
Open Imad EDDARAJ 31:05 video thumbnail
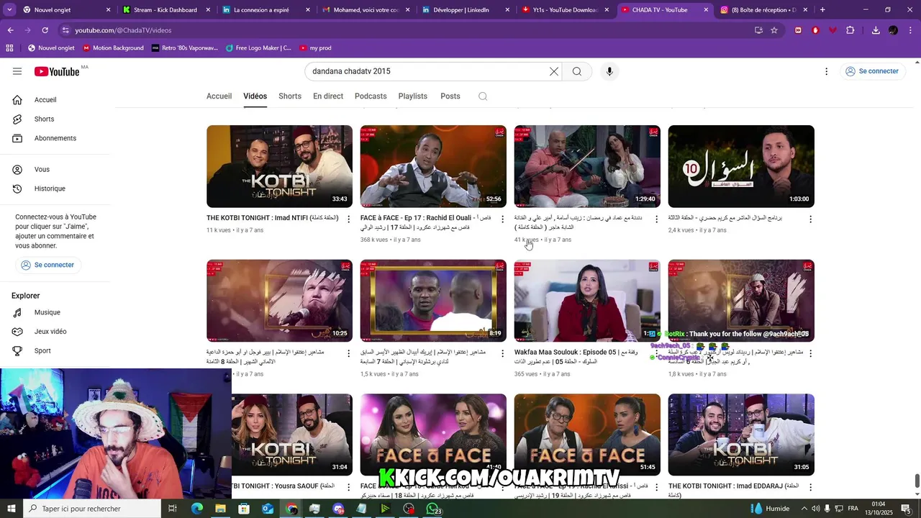(741, 435)
